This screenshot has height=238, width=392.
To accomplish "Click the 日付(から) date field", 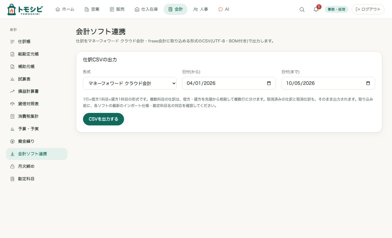I will [x=229, y=83].
